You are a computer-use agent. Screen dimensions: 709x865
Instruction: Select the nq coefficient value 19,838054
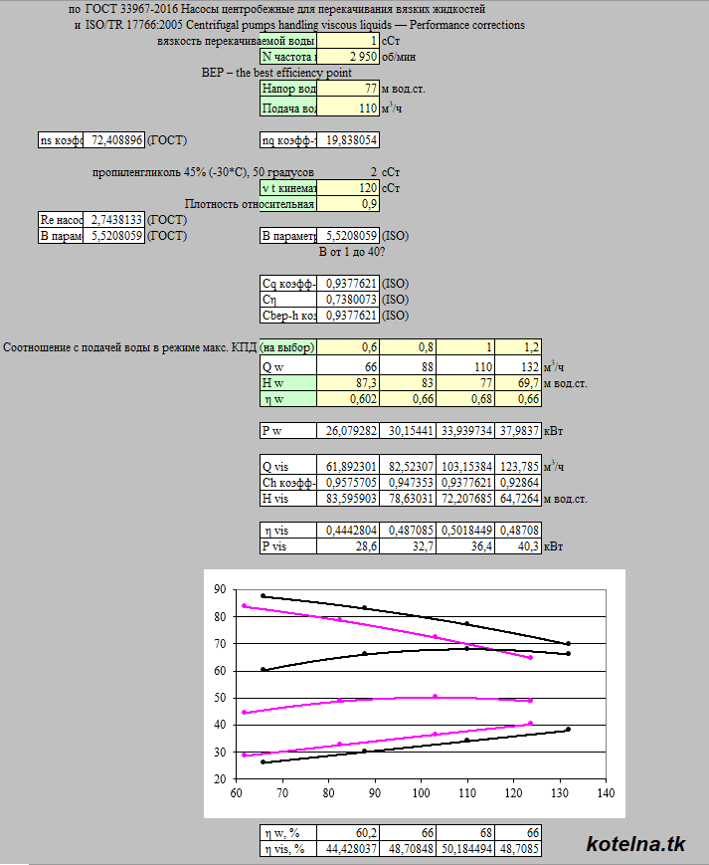[348, 140]
